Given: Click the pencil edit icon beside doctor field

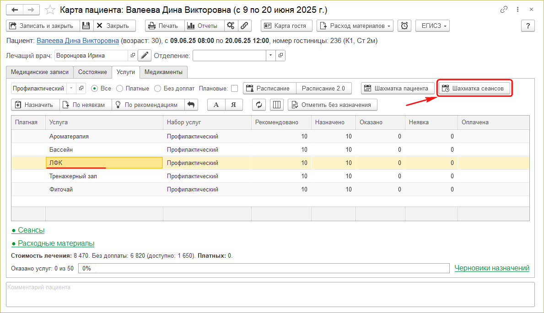Looking at the screenshot, I should coord(145,56).
